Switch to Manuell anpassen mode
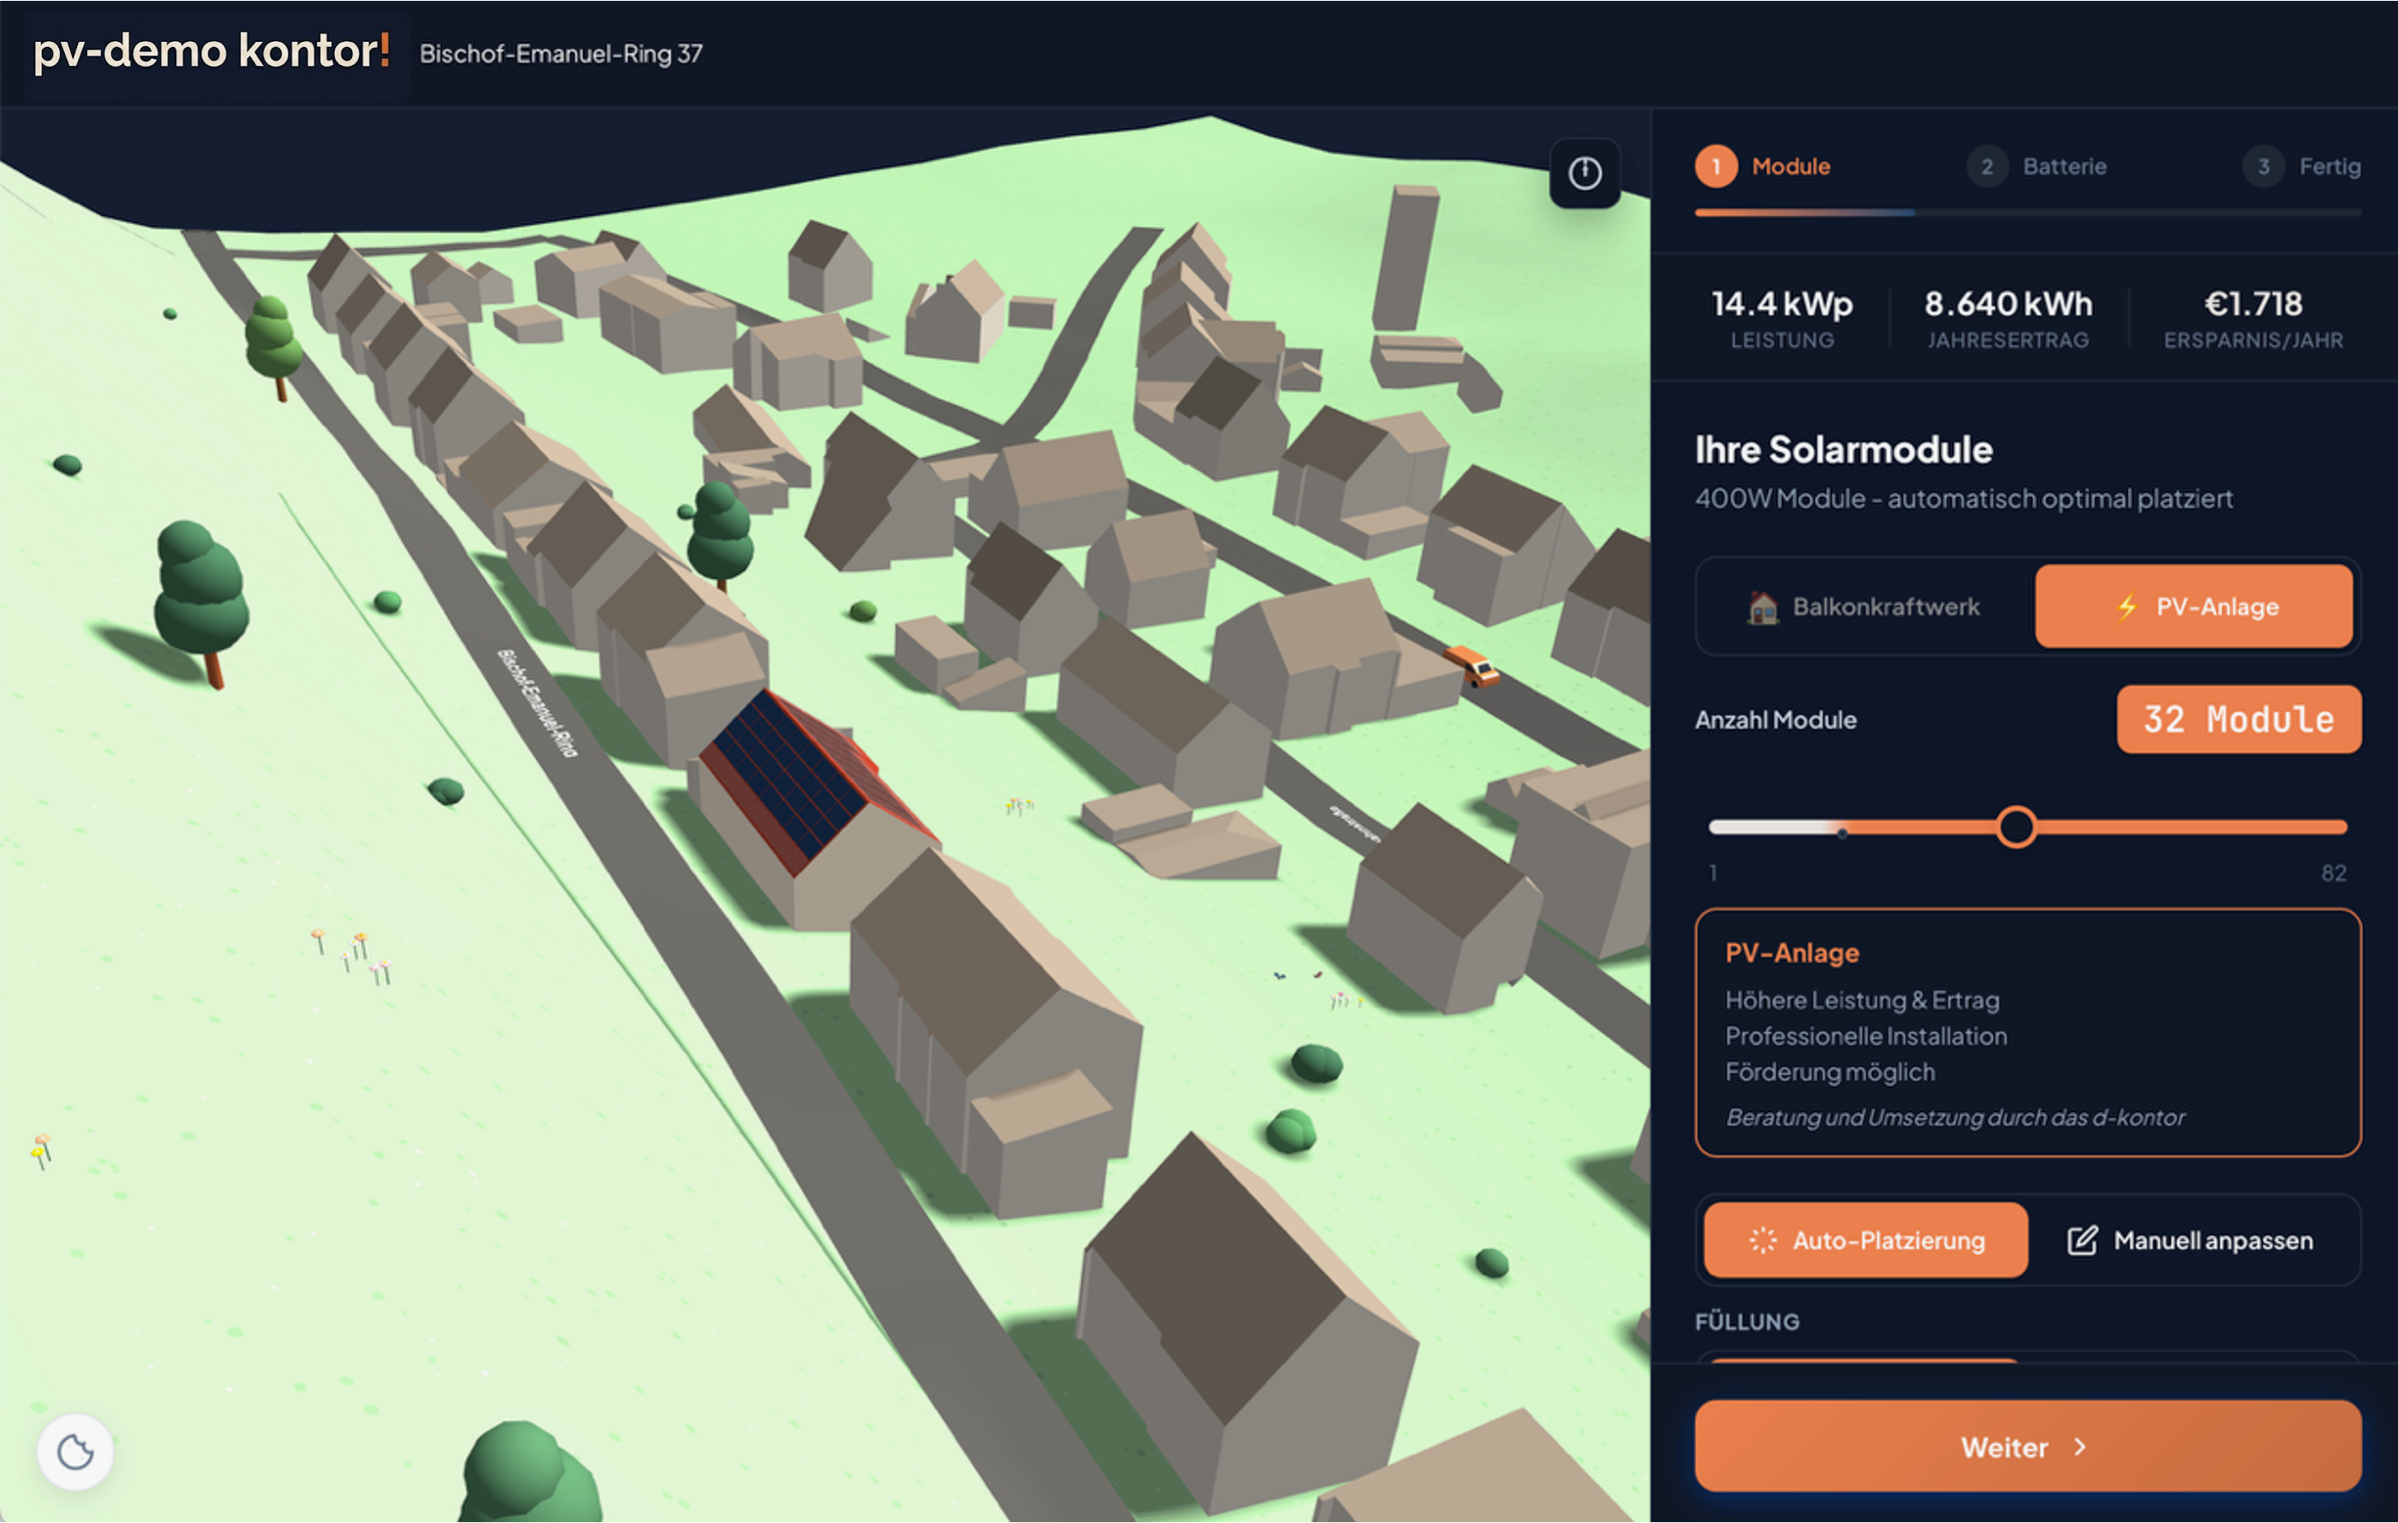 coord(2191,1240)
